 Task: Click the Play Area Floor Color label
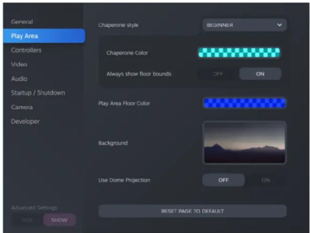[x=124, y=104]
